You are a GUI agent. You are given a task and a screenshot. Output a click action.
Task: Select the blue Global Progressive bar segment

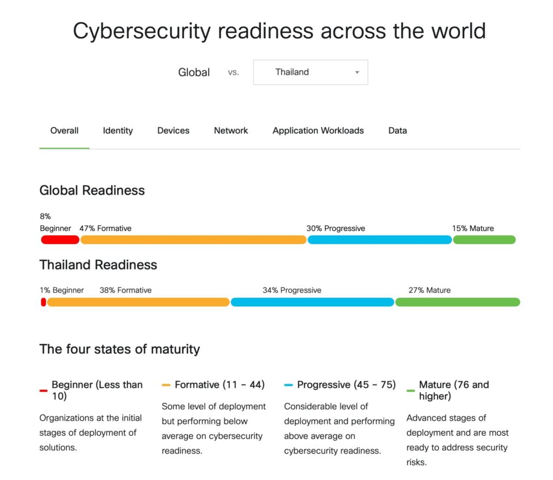pos(380,240)
